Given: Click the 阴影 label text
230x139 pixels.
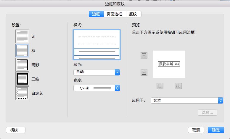Looking at the screenshot, I should click(35, 65).
